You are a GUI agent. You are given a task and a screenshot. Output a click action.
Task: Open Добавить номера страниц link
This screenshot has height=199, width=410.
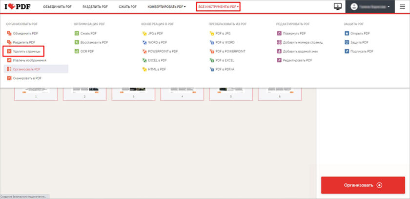click(x=303, y=42)
